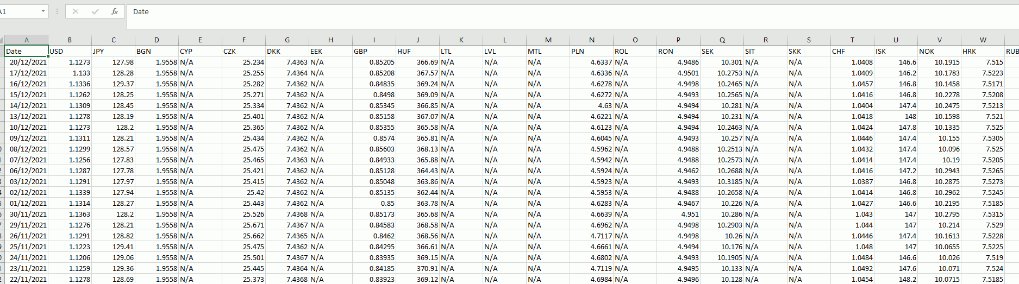Select the CHF header cell
Viewport: 1019px width, 284px height.
(852, 51)
